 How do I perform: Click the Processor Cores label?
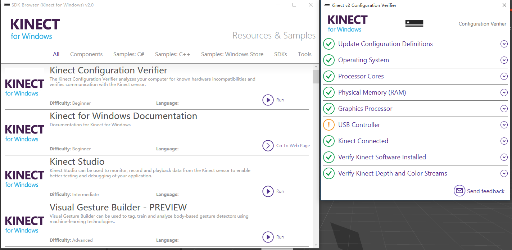click(x=361, y=76)
